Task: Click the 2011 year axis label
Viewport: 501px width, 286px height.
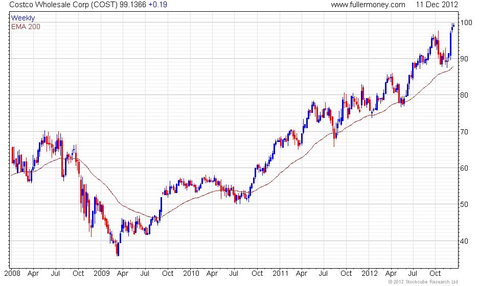Action: point(281,274)
